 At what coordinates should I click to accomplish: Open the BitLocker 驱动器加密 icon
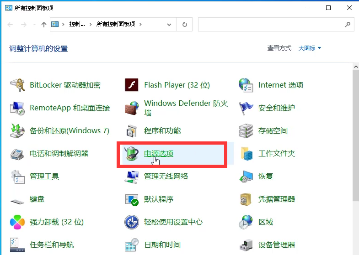tap(17, 85)
